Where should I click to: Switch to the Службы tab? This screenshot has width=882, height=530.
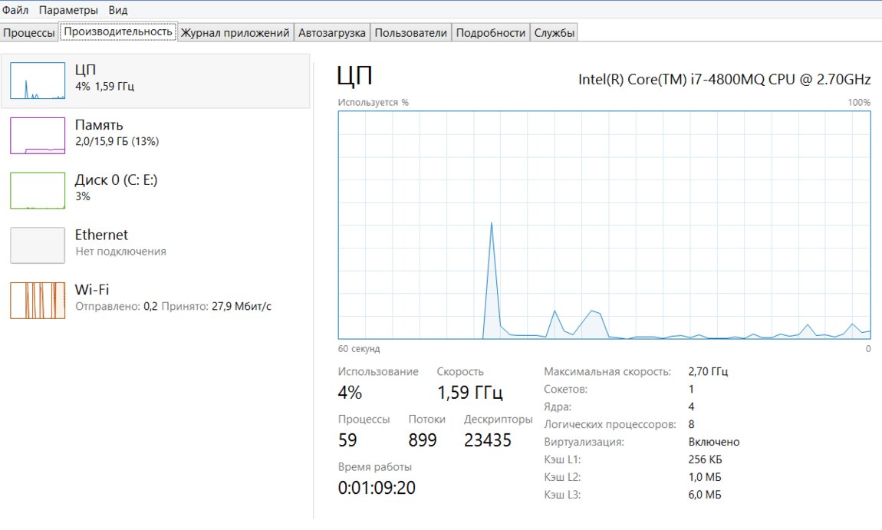554,32
